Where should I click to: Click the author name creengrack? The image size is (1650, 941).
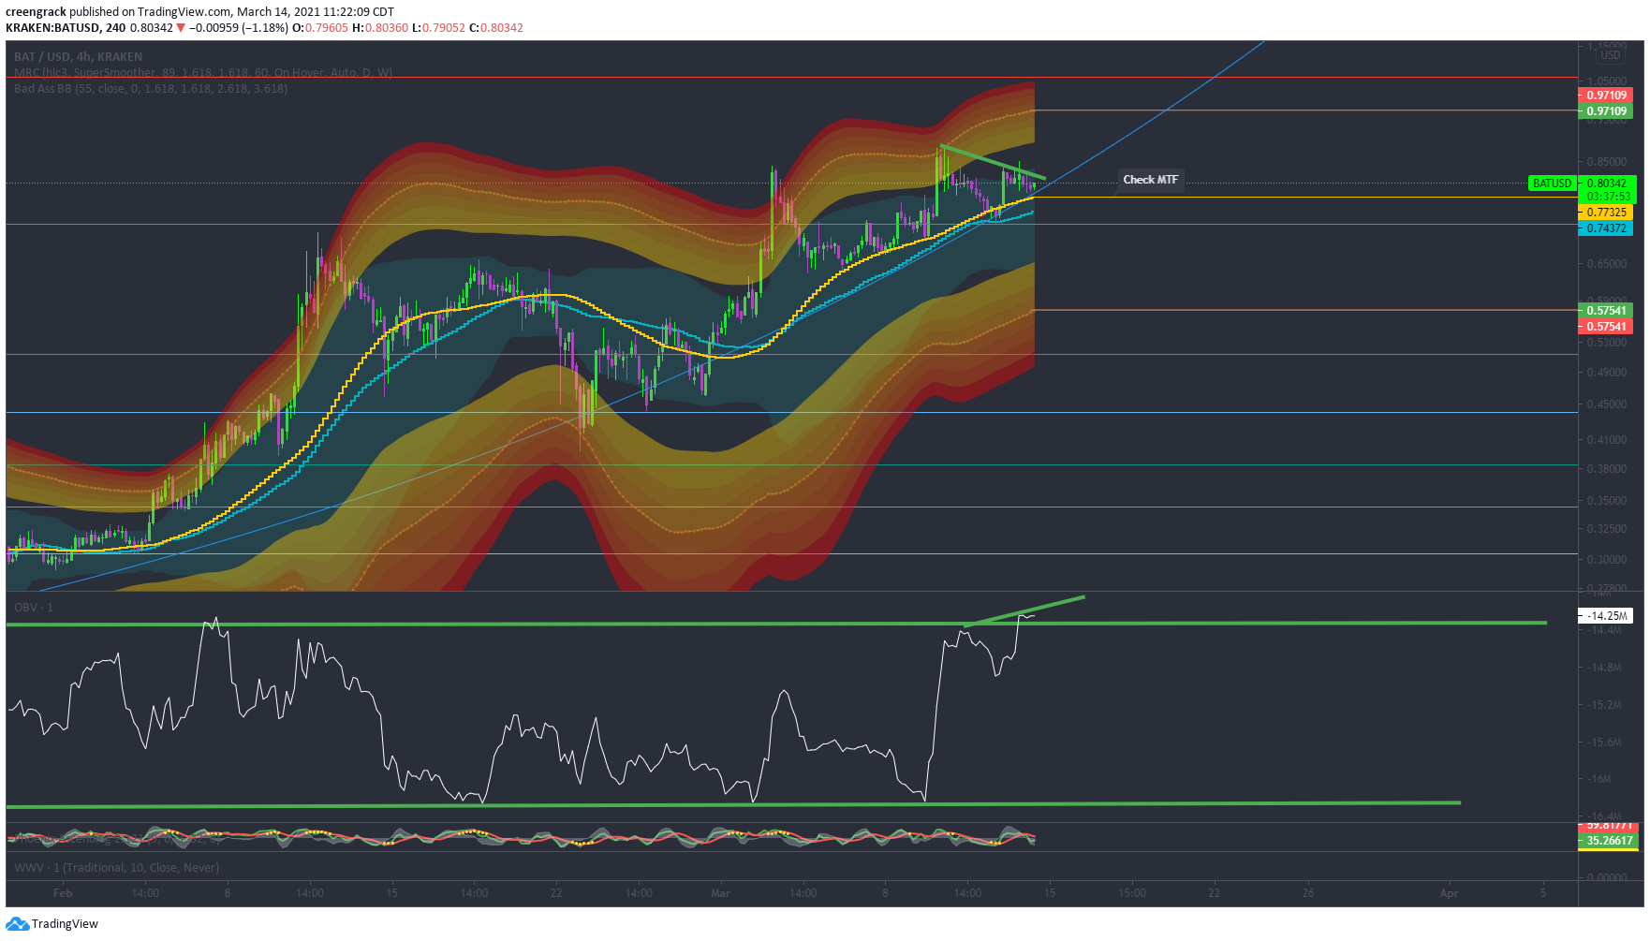point(36,12)
